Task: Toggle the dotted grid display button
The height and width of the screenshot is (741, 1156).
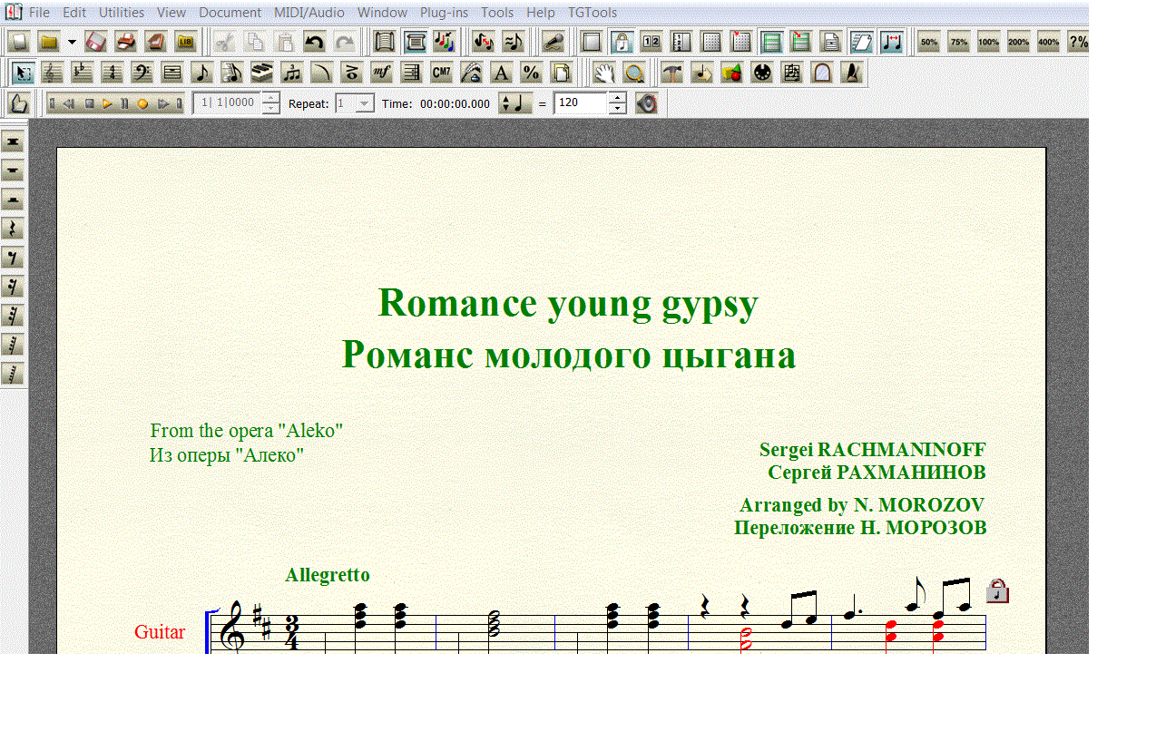Action: (712, 42)
